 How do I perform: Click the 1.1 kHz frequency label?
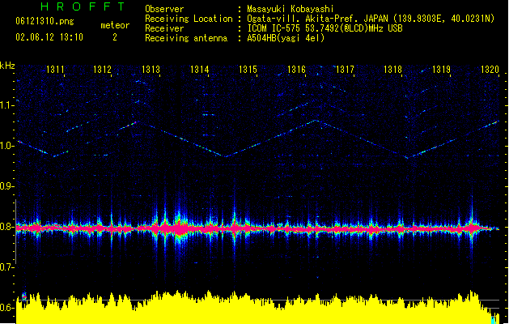pos(7,105)
